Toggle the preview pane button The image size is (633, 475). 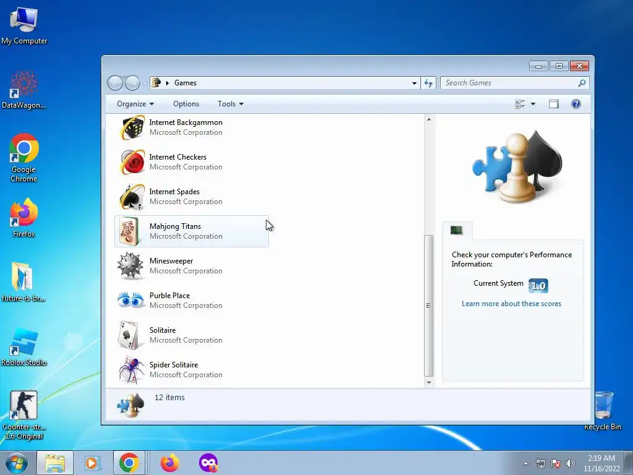click(x=553, y=104)
